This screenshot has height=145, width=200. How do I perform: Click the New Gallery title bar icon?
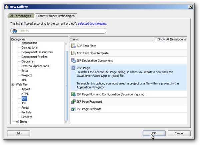click(x=7, y=7)
